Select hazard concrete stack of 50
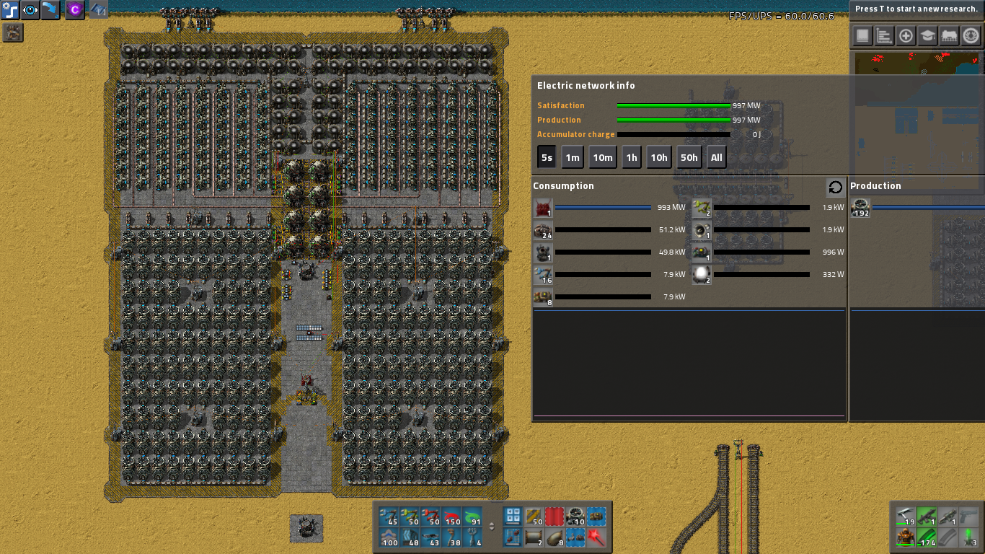This screenshot has height=554, width=985. [x=534, y=516]
